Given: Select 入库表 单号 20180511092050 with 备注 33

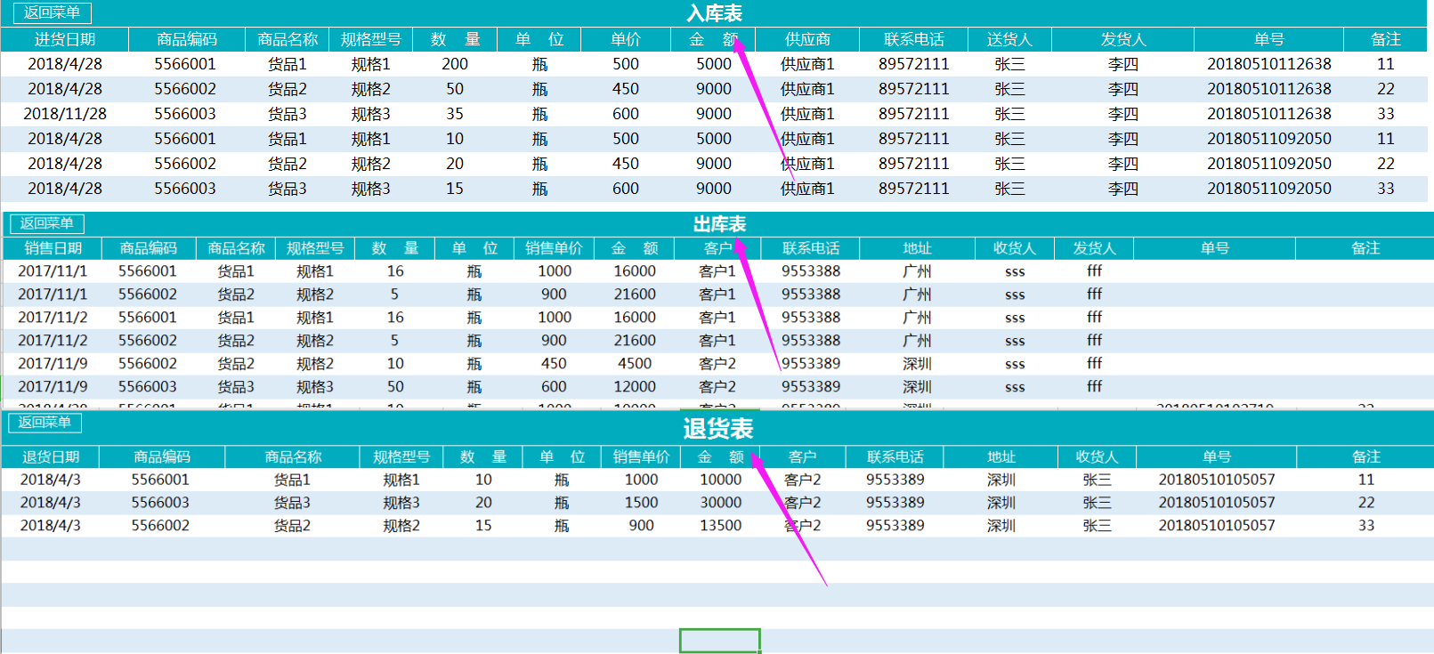Looking at the screenshot, I should click(x=1268, y=189).
